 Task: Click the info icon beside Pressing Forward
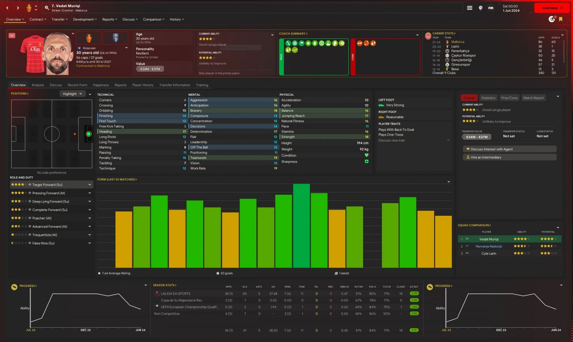(30, 193)
